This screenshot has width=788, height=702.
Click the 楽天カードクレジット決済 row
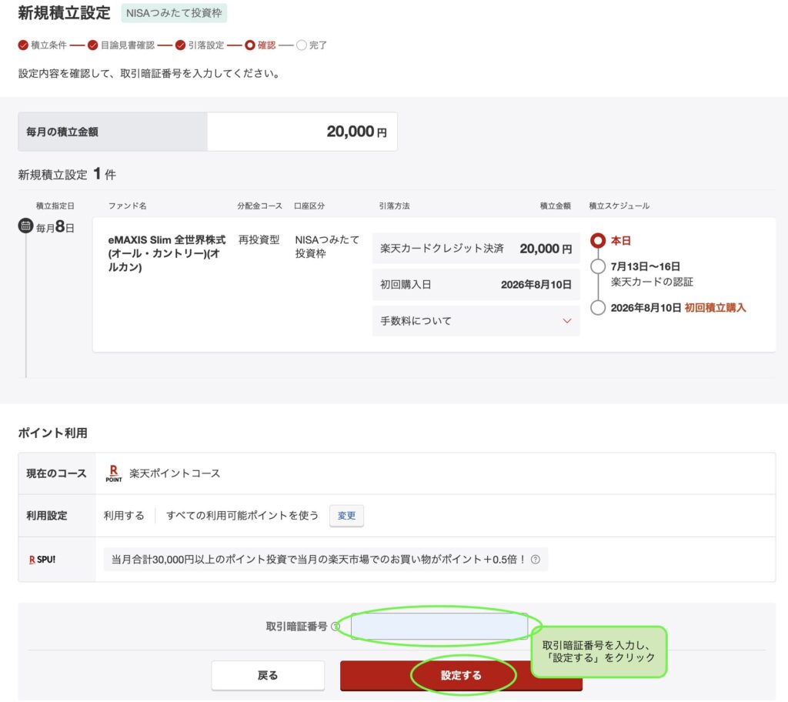(476, 249)
